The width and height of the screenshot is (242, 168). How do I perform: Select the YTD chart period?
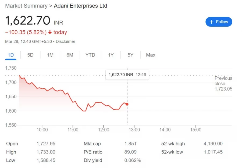click(90, 55)
